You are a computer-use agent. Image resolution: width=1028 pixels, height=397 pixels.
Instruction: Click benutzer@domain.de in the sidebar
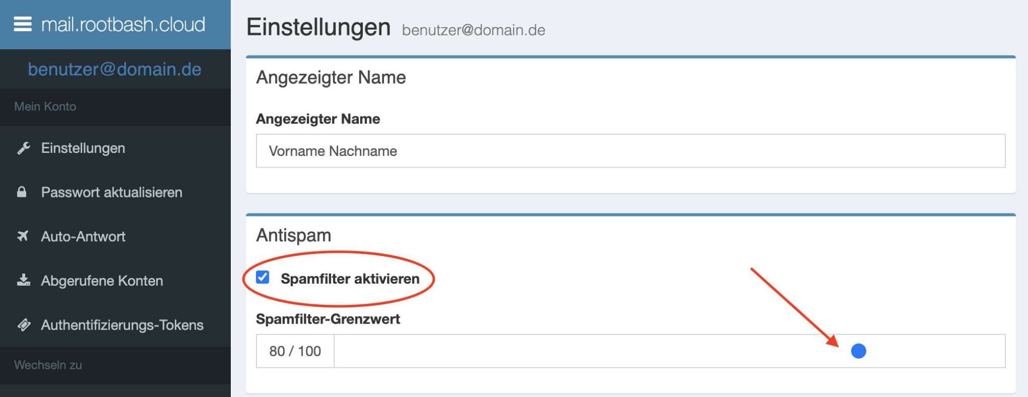pyautogui.click(x=115, y=69)
